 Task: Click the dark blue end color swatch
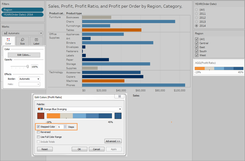tap(118, 116)
